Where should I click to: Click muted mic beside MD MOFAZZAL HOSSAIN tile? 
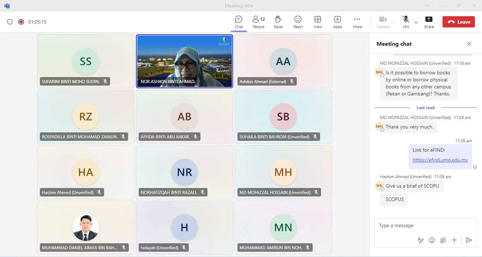tap(316, 192)
